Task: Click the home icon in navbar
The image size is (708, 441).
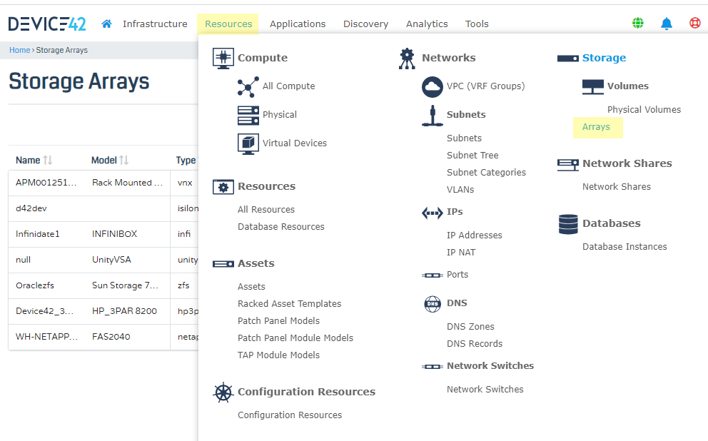Action: [107, 24]
